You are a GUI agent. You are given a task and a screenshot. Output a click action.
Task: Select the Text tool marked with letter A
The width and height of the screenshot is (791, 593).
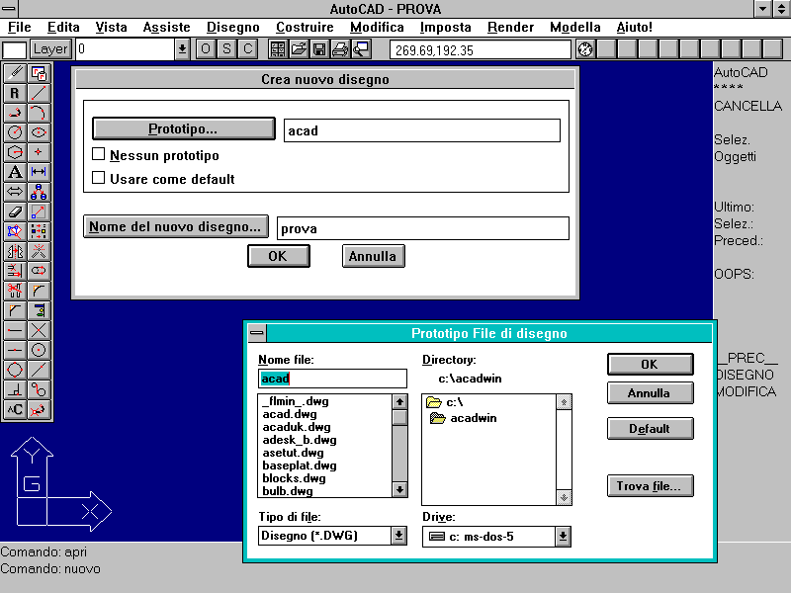pyautogui.click(x=15, y=172)
